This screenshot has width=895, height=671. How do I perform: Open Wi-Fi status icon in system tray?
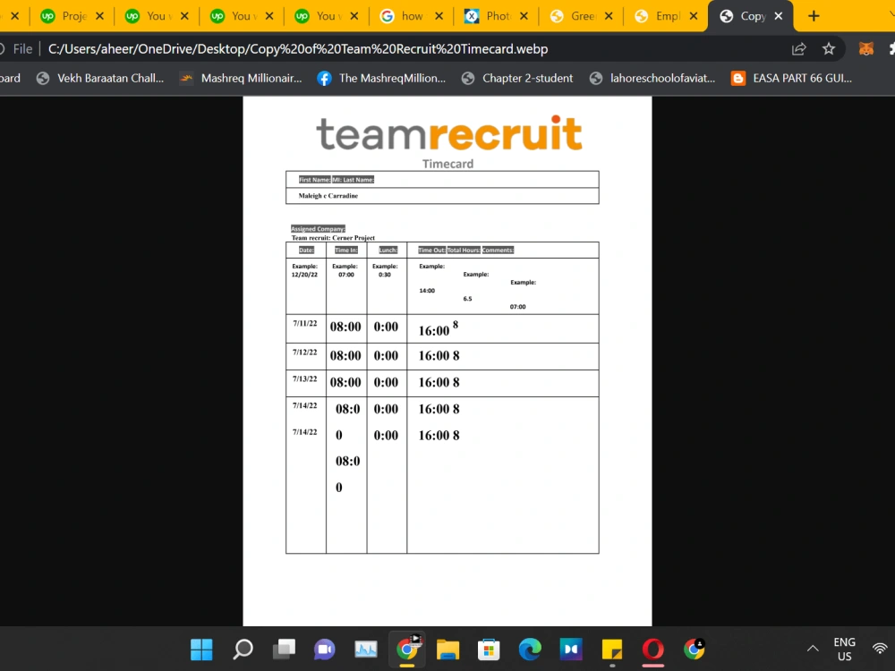tap(880, 649)
